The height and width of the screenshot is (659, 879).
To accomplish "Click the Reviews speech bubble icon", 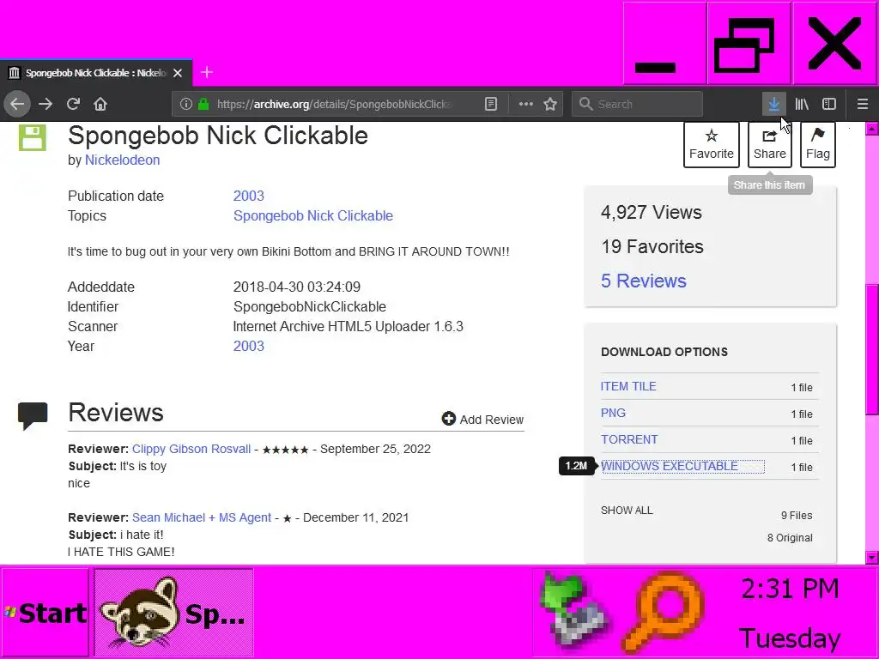I will [33, 416].
